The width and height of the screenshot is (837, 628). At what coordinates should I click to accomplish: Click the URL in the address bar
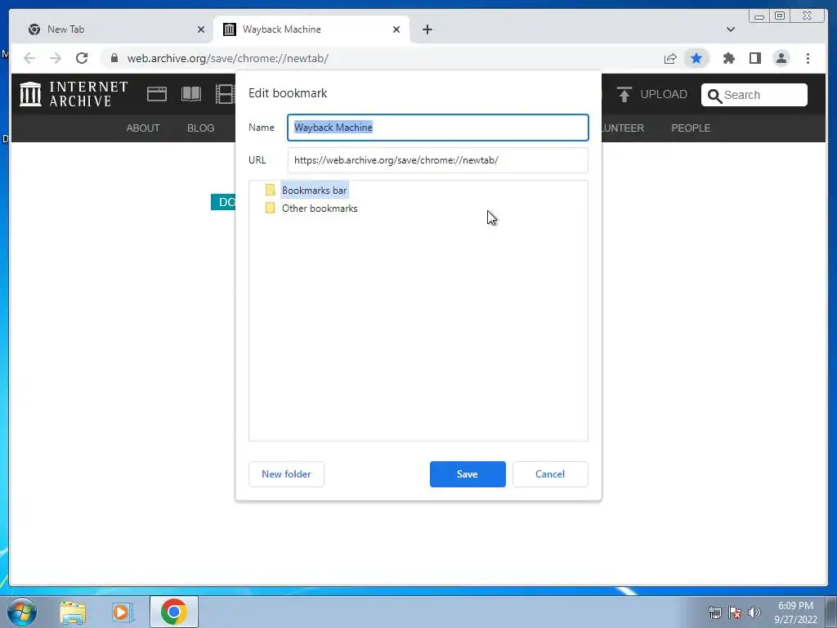pyautogui.click(x=227, y=58)
